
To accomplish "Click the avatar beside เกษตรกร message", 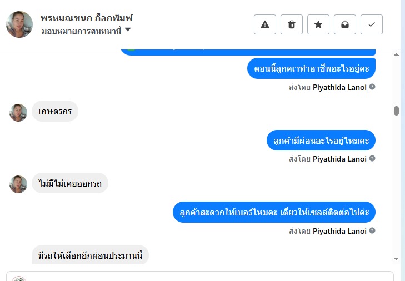I will pyautogui.click(x=18, y=112).
